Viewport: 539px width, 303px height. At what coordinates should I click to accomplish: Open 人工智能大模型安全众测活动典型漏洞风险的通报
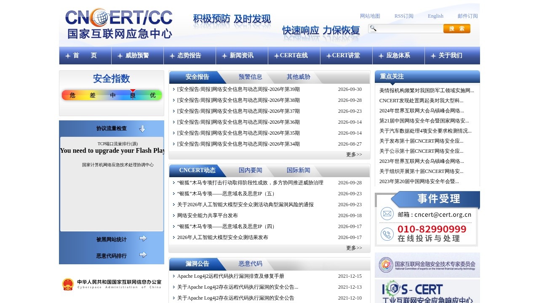pyautogui.click(x=245, y=205)
